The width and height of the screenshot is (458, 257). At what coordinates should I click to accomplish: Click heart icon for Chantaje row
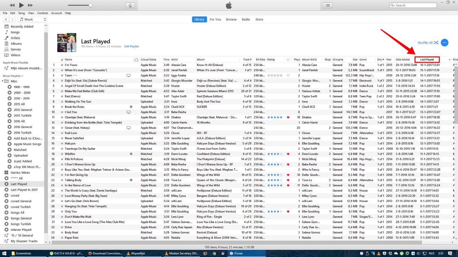[x=288, y=117]
